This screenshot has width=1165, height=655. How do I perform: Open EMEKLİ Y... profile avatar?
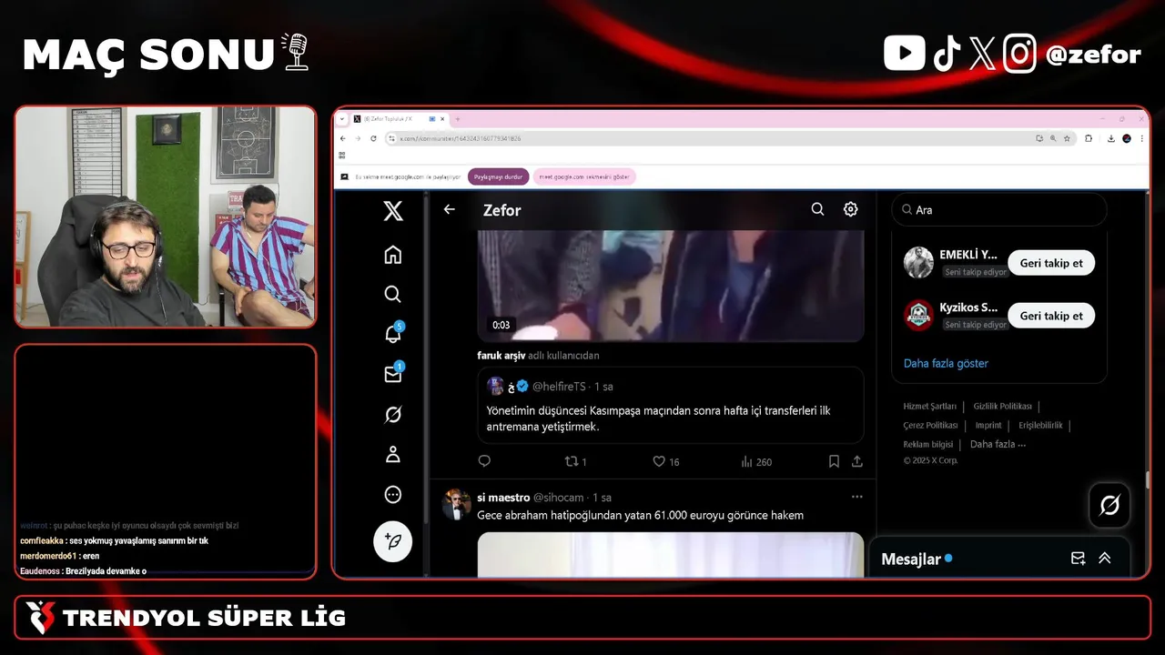[918, 263]
